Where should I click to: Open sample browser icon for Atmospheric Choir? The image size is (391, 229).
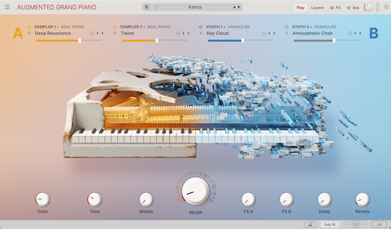pos(350,33)
